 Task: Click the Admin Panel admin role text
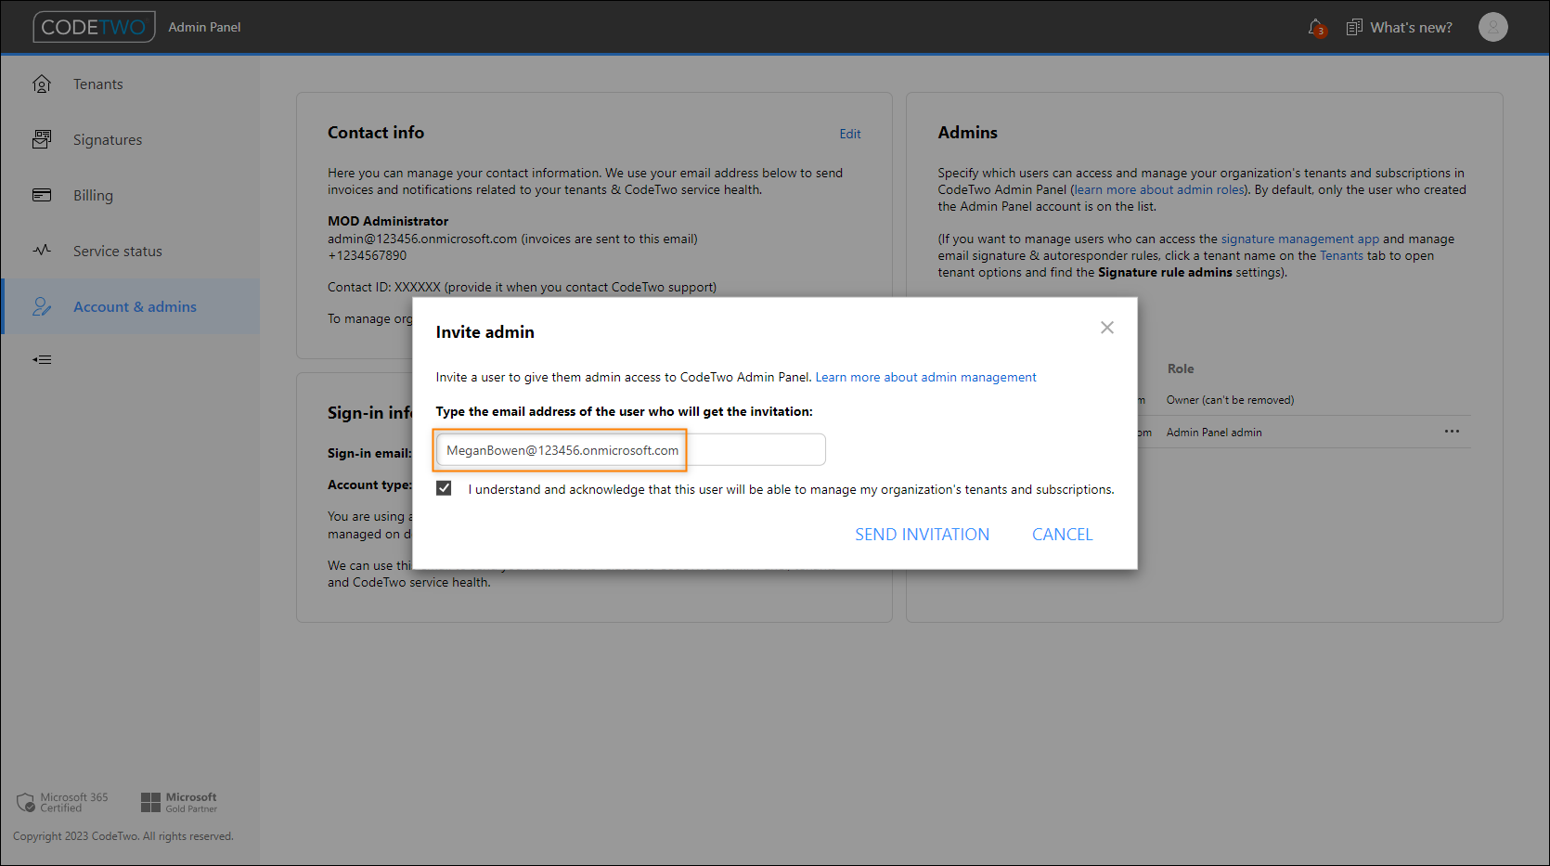1213,433
